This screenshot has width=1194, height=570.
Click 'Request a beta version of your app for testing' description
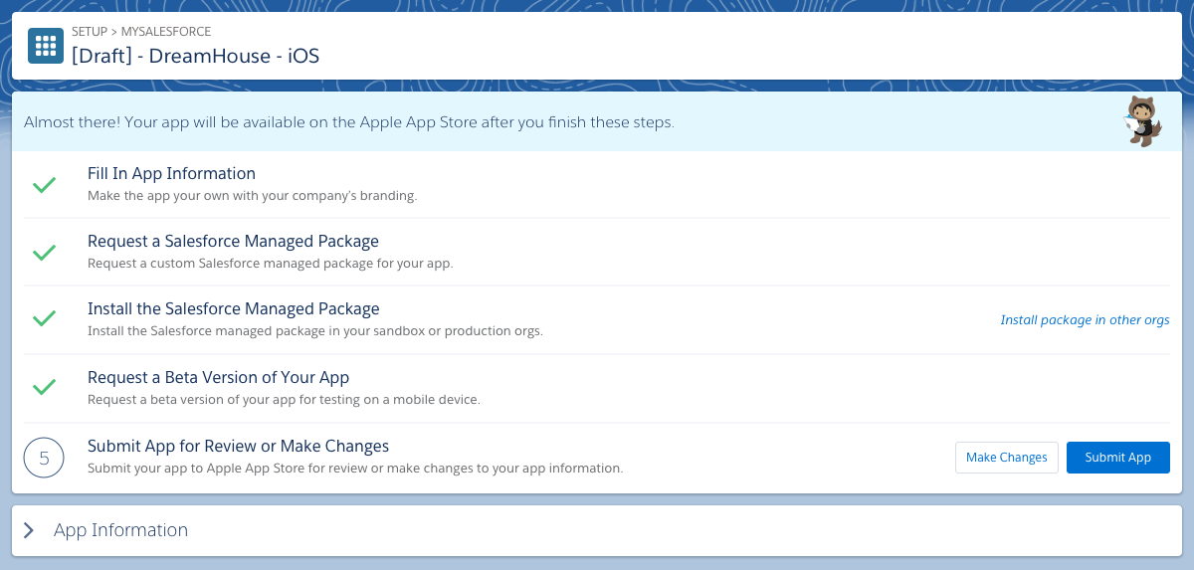(x=284, y=400)
